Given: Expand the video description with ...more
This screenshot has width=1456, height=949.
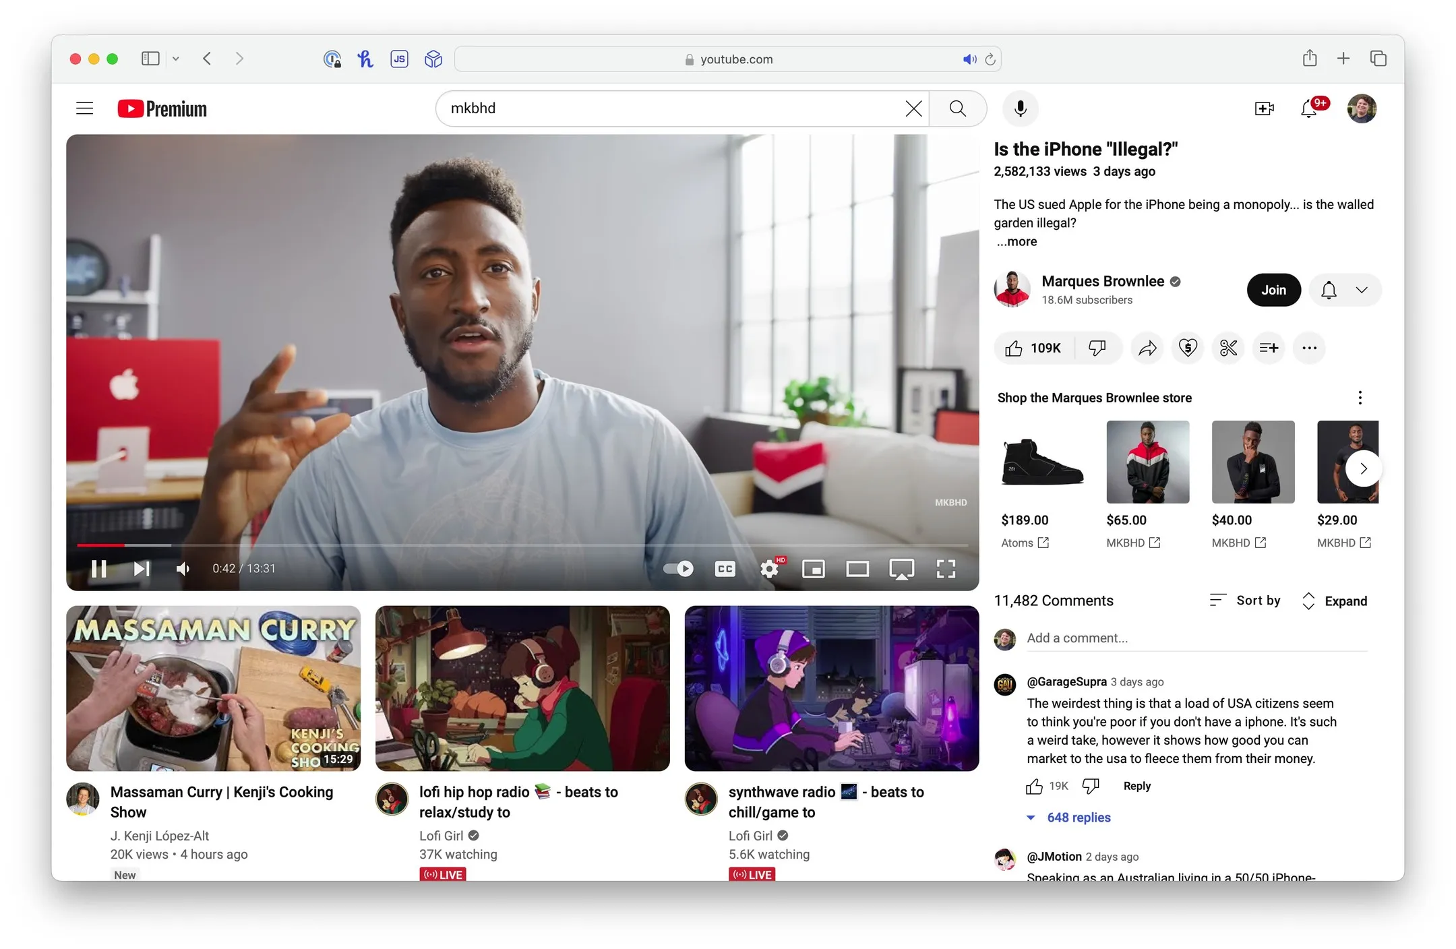Looking at the screenshot, I should pos(1016,241).
